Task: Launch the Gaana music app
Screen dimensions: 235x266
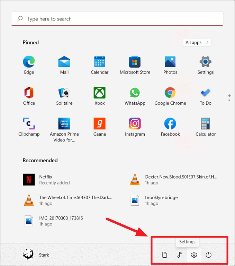Action: tap(100, 127)
